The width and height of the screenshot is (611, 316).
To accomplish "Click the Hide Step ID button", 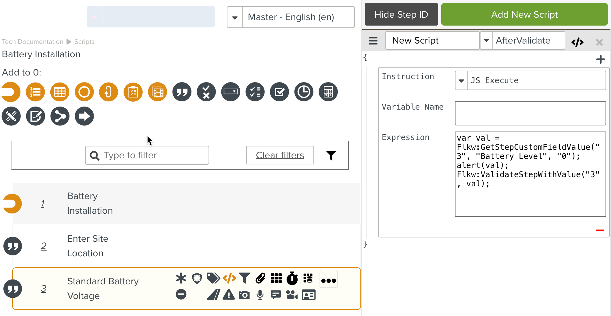I will click(401, 14).
